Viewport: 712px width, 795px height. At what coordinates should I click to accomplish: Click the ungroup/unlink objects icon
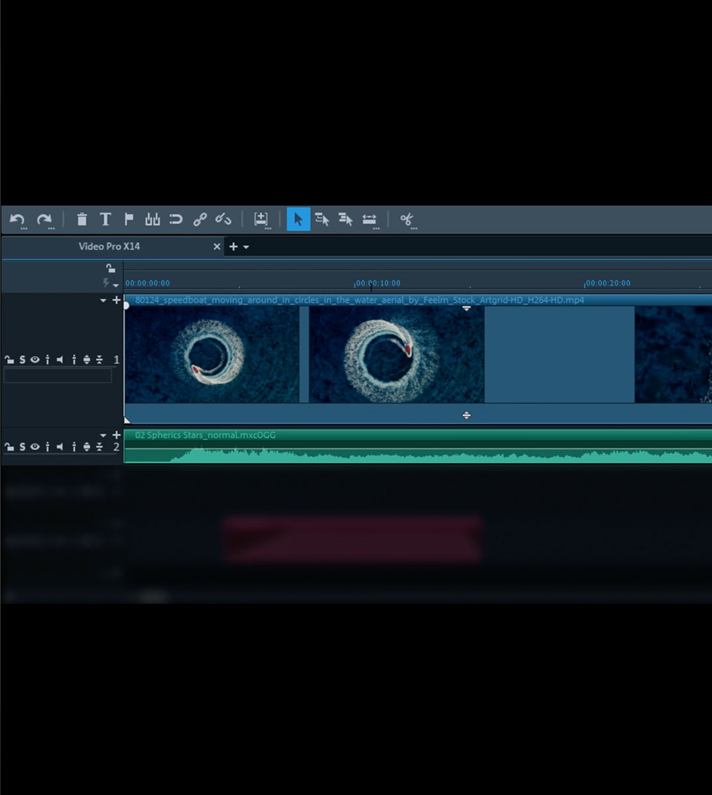click(x=223, y=219)
